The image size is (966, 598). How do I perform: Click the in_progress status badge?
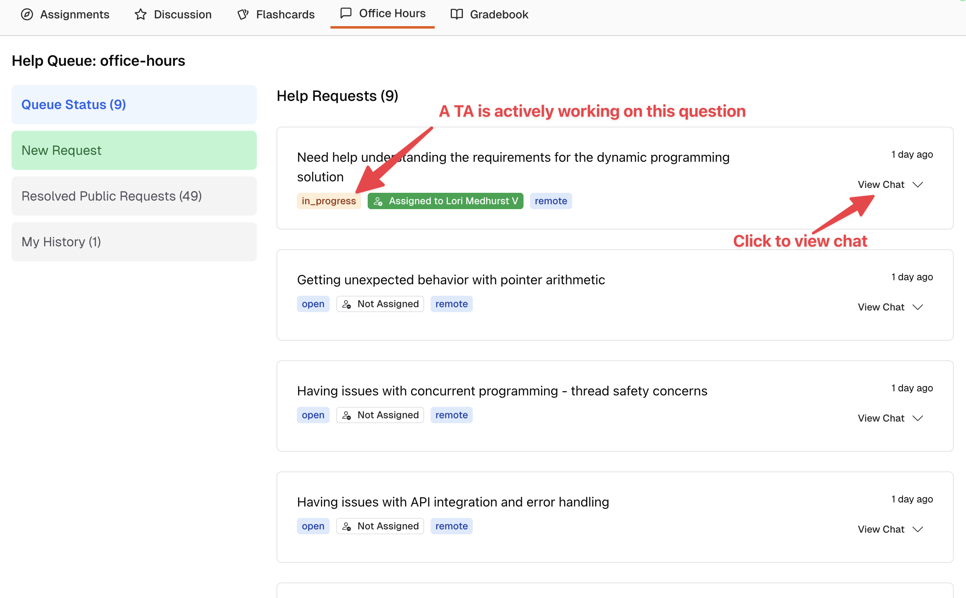click(328, 201)
